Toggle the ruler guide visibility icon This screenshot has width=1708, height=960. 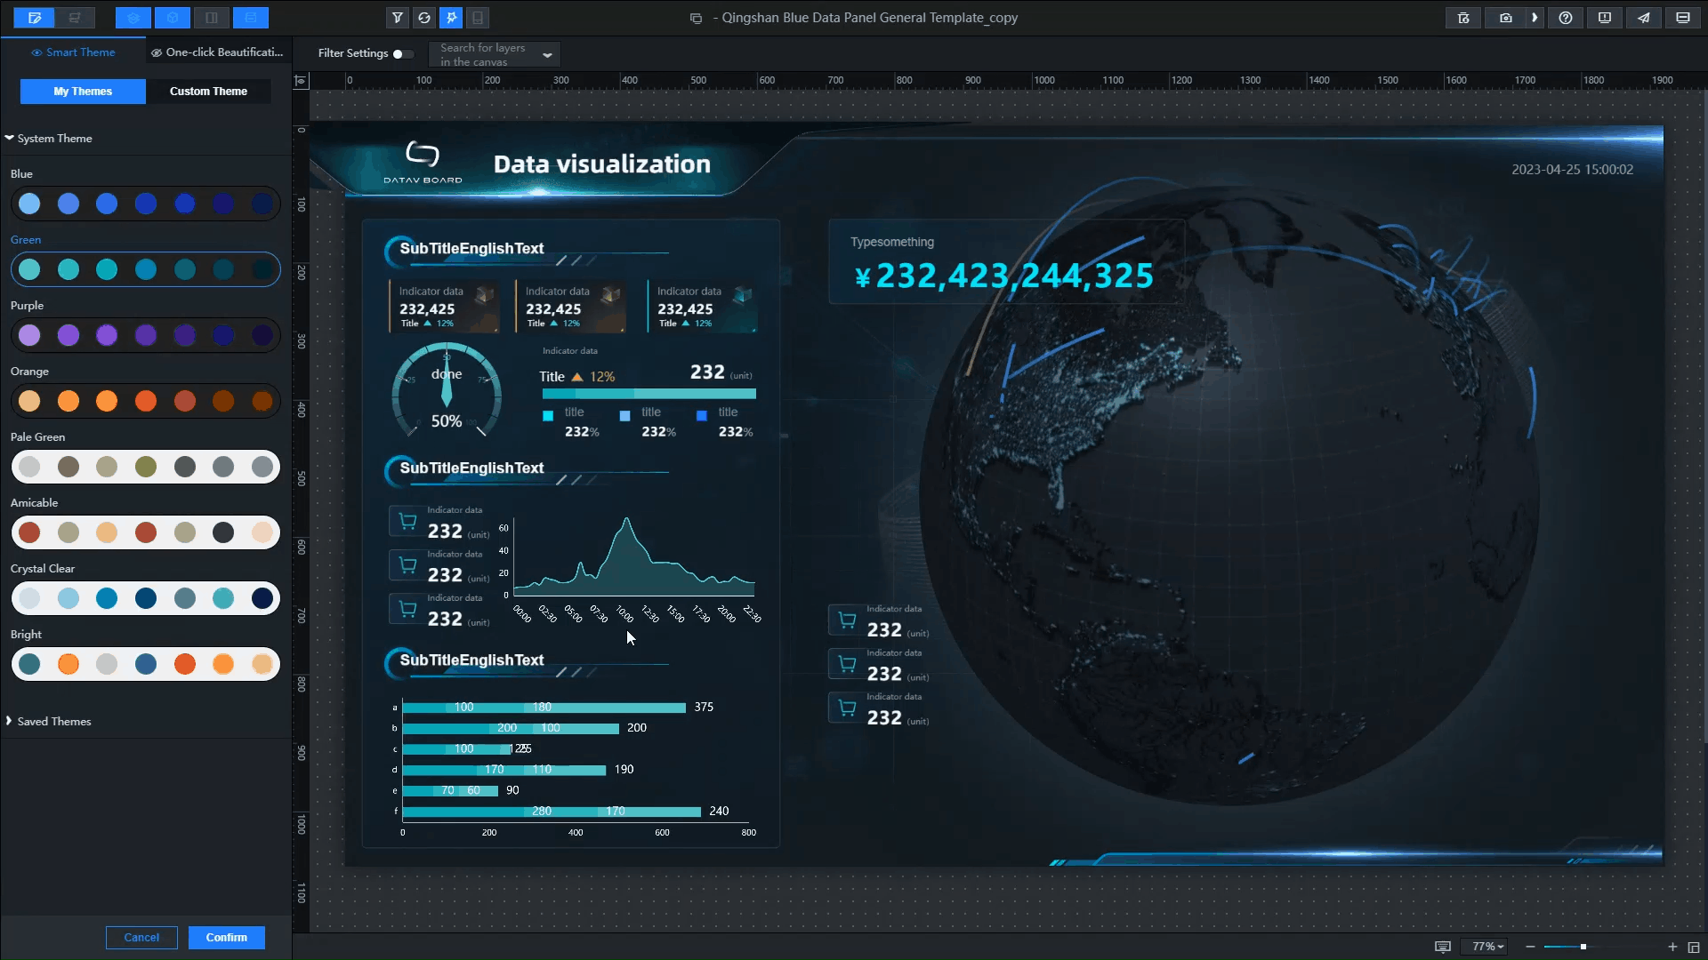301,81
